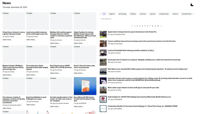Click the CreativeOne Wealth article logo thumbnail
204x114 pixels.
pos(103,109)
